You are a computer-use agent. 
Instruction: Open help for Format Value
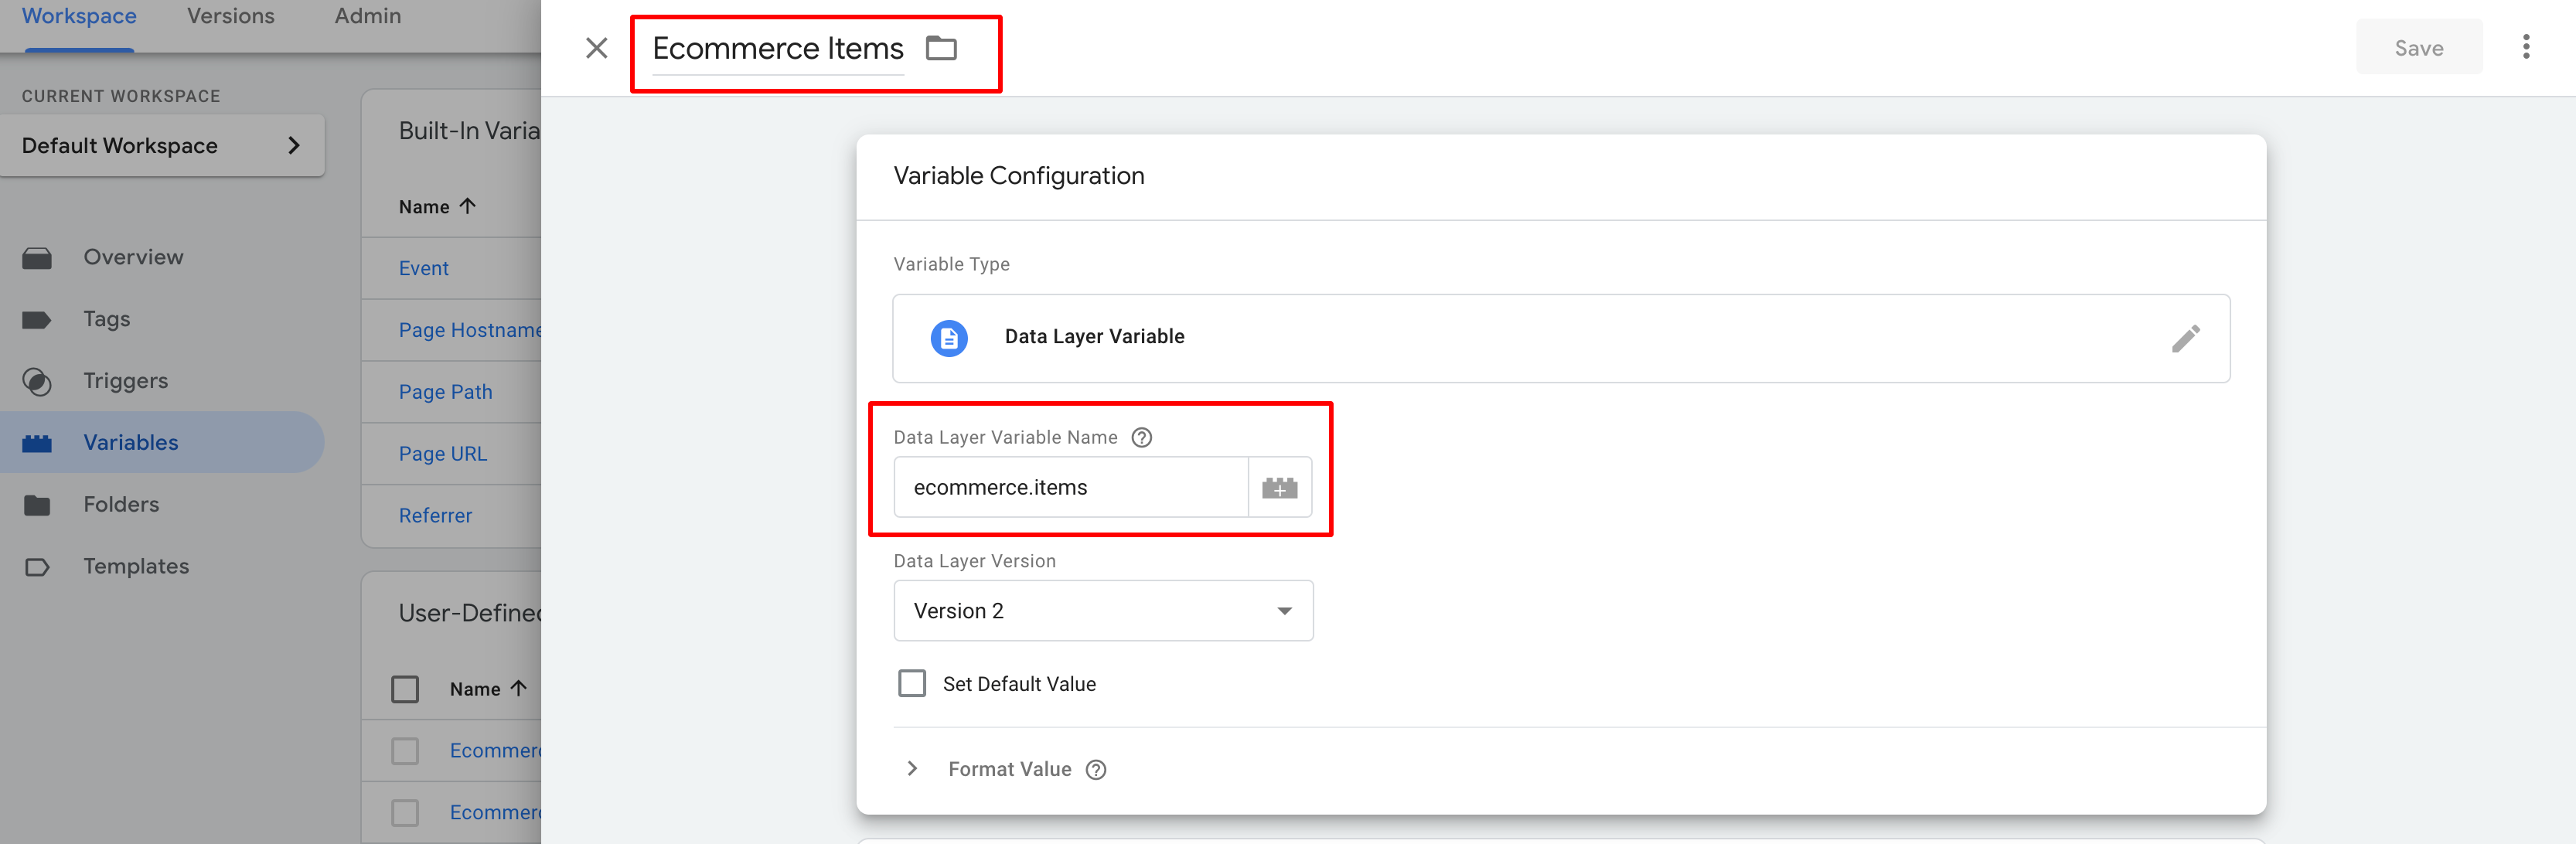coord(1096,769)
